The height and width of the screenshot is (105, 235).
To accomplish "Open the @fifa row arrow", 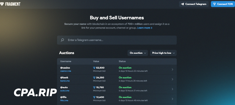I will [172, 99].
